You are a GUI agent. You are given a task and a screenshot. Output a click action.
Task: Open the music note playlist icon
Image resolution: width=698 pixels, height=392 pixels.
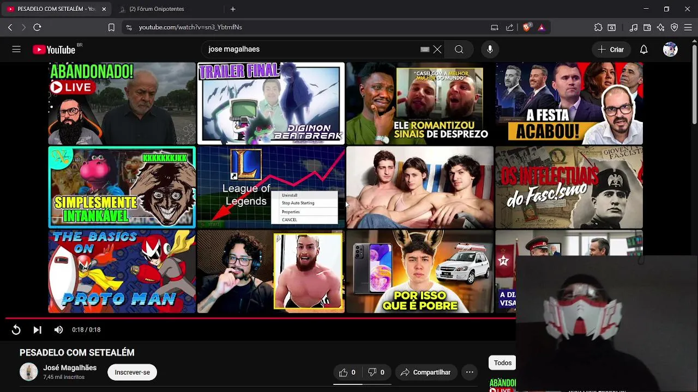(x=633, y=27)
